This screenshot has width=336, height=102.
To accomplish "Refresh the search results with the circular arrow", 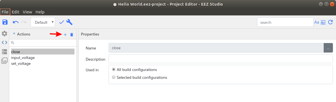I will pos(330,22).
